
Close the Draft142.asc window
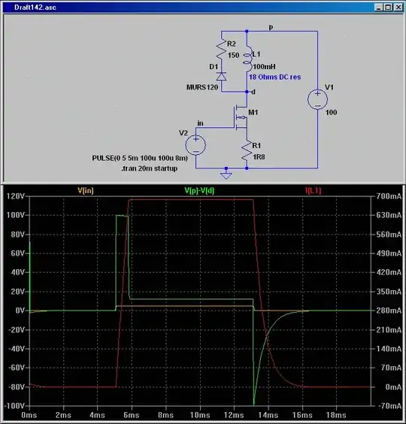[398, 8]
